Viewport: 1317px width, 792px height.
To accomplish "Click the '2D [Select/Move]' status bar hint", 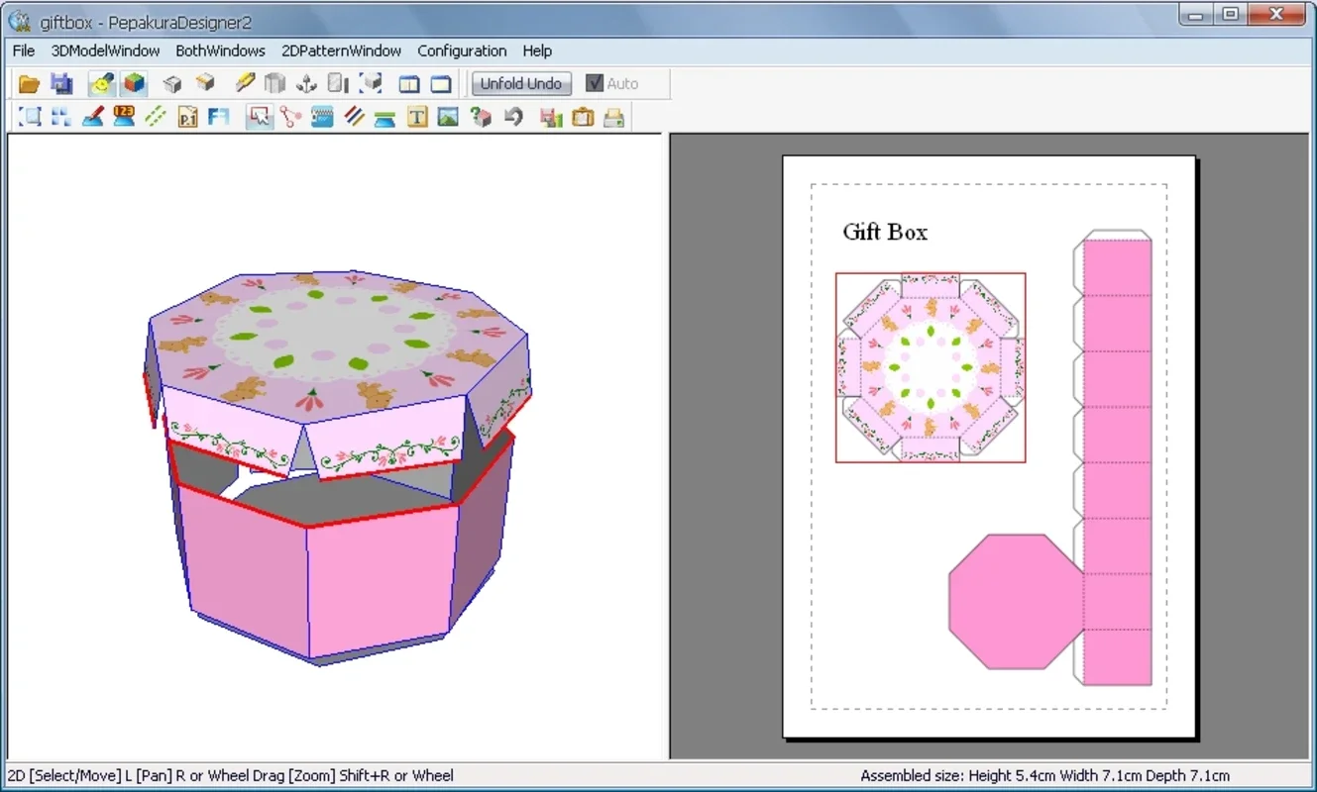I will (x=230, y=775).
